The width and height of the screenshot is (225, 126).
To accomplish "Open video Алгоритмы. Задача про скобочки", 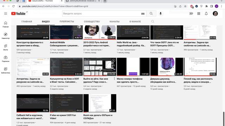I will [x=197, y=44].
